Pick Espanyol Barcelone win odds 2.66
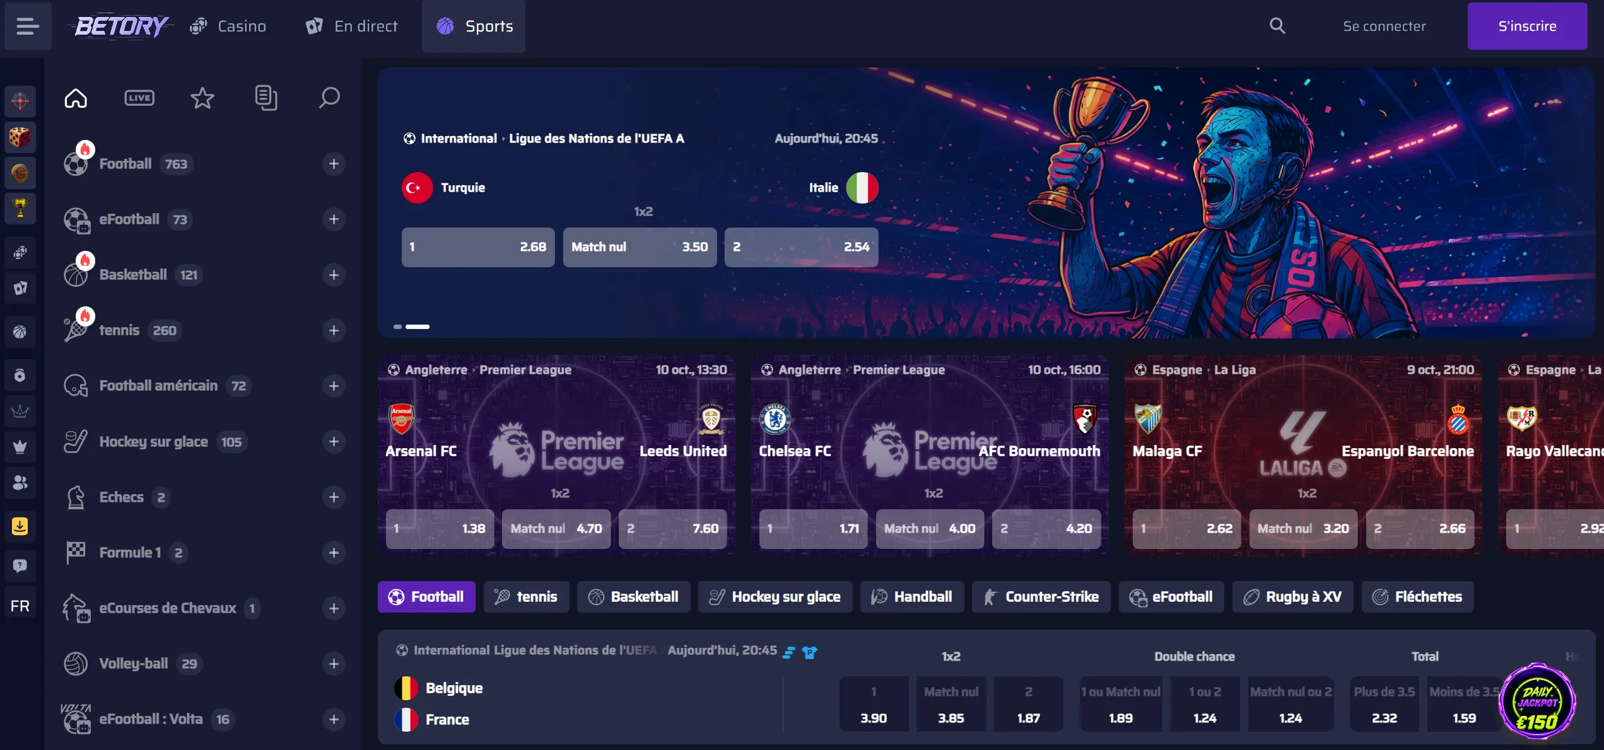The height and width of the screenshot is (750, 1604). [x=1420, y=528]
